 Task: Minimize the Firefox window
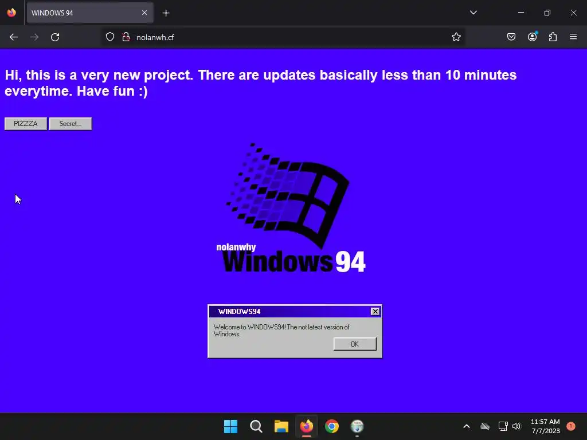521,13
